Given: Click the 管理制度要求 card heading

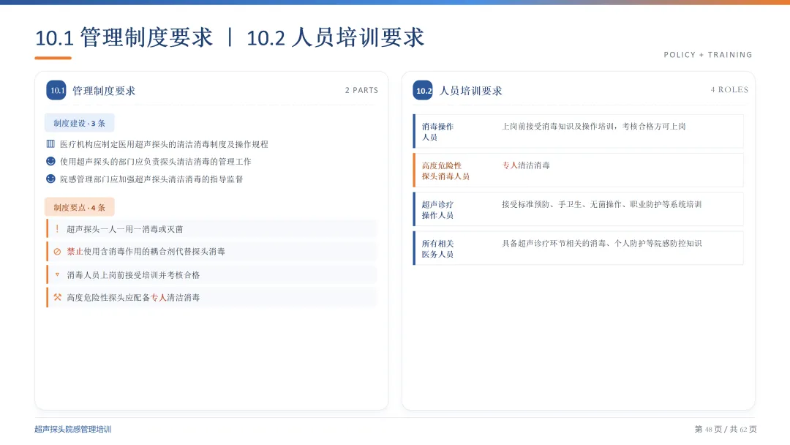Looking at the screenshot, I should (x=104, y=91).
